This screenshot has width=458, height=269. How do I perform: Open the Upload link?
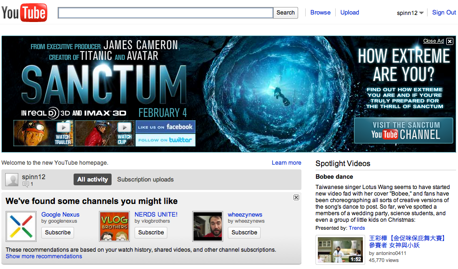[x=350, y=13]
